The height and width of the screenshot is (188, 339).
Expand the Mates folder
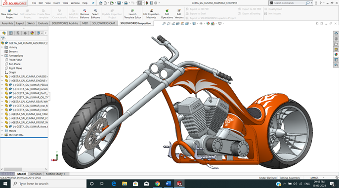click(x=2, y=131)
